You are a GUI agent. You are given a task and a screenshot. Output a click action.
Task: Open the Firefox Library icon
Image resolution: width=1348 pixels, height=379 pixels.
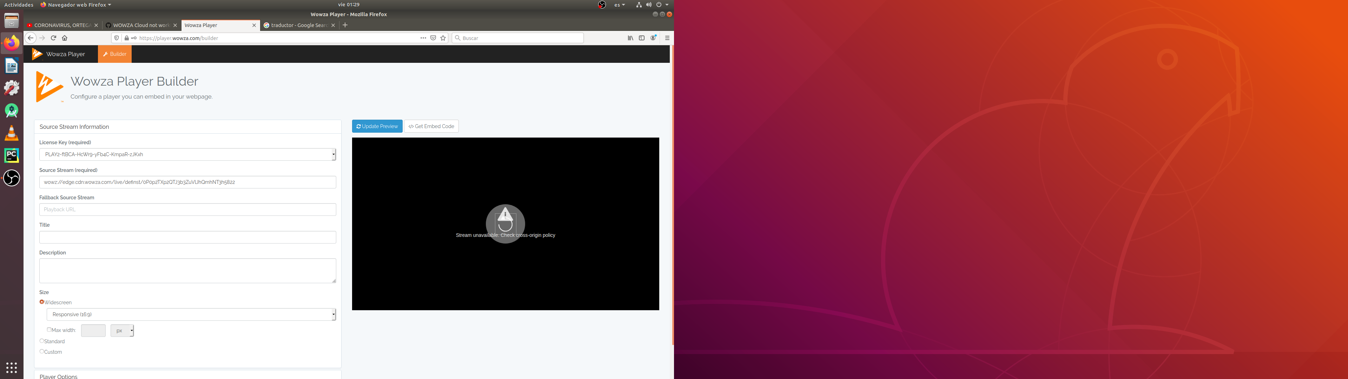pos(630,38)
